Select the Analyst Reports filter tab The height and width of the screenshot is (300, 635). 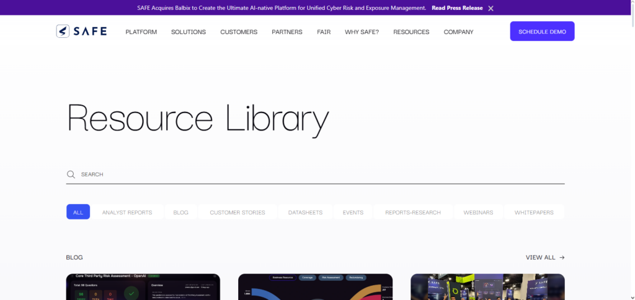click(127, 212)
